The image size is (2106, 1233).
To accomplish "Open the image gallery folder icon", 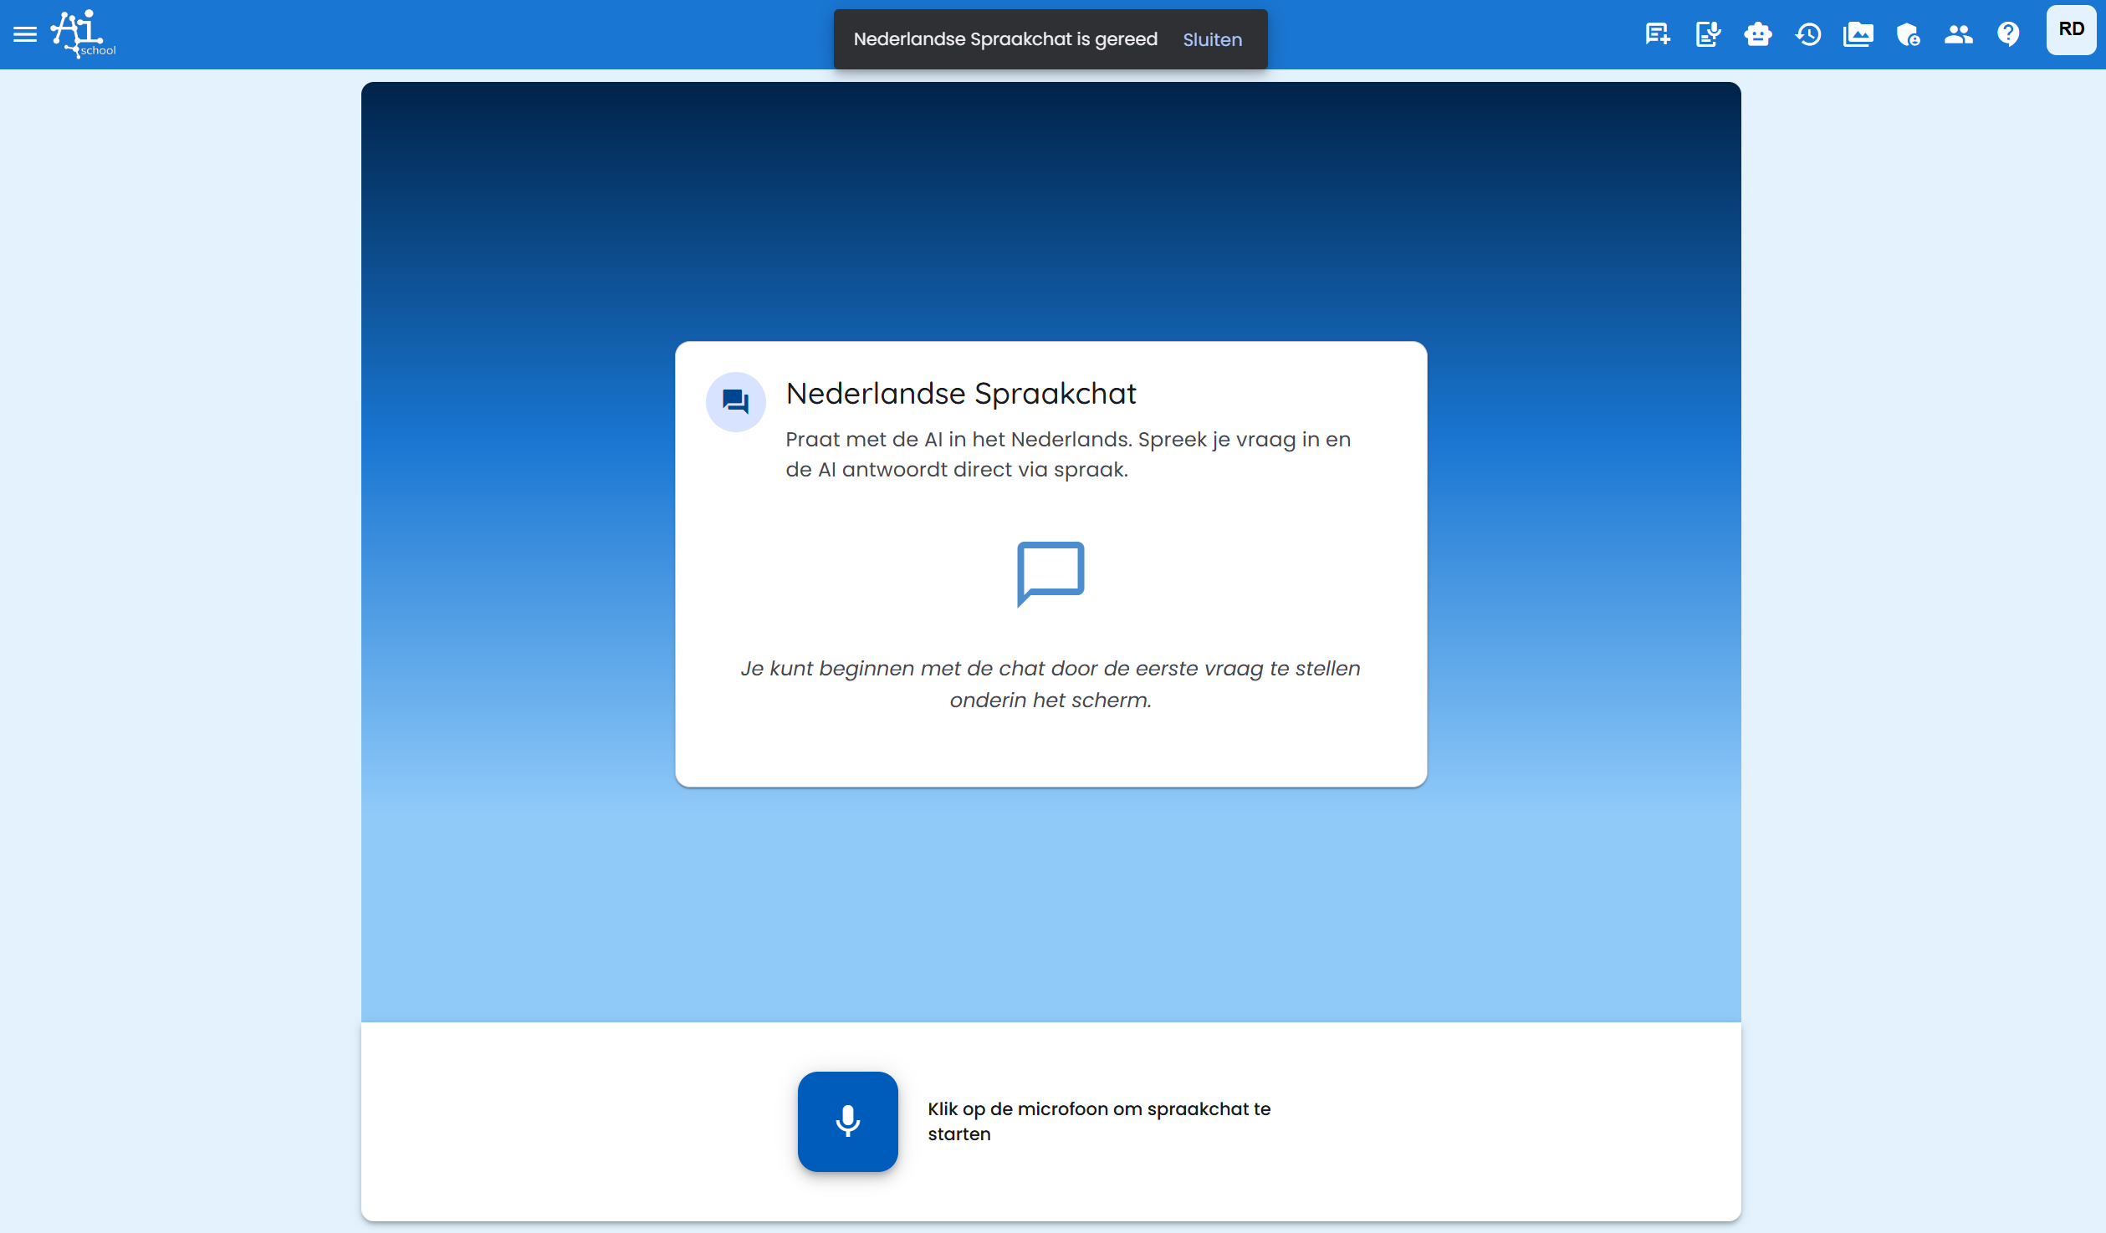I will (1858, 34).
